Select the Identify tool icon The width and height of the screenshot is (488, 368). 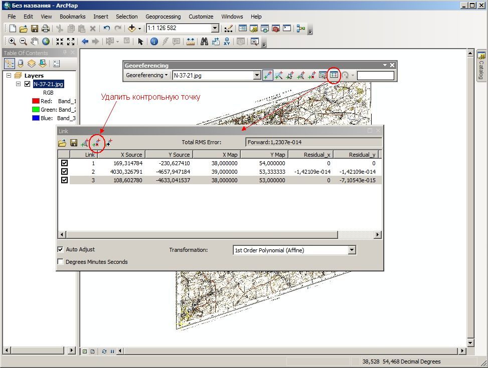tap(154, 42)
